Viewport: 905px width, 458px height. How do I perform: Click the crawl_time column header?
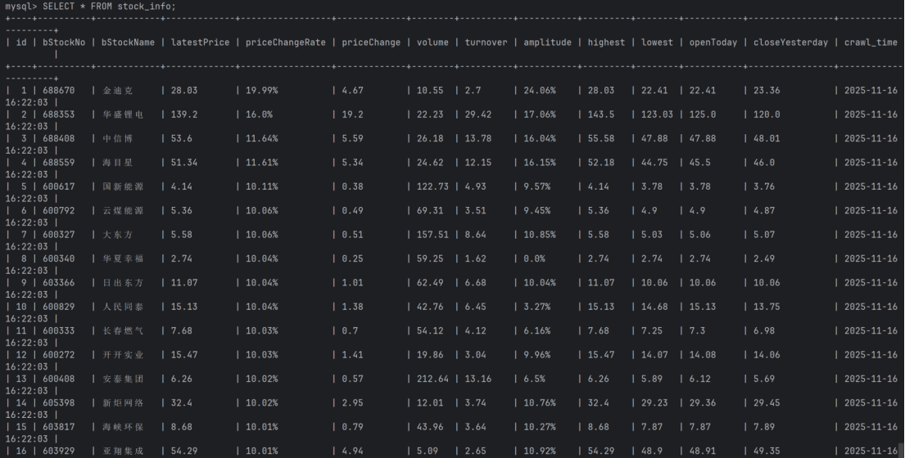point(871,42)
